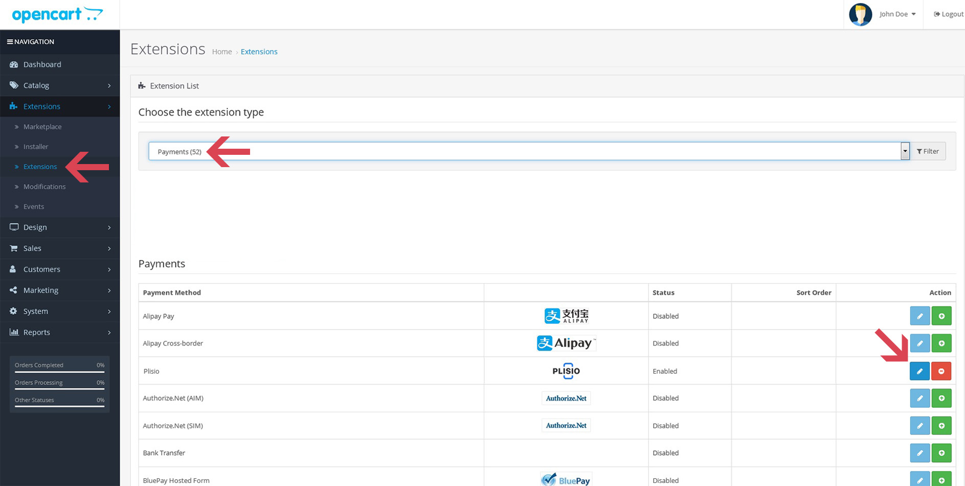965x486 pixels.
Task: Click the 'Bank Transfer' payment method name
Action: (164, 453)
